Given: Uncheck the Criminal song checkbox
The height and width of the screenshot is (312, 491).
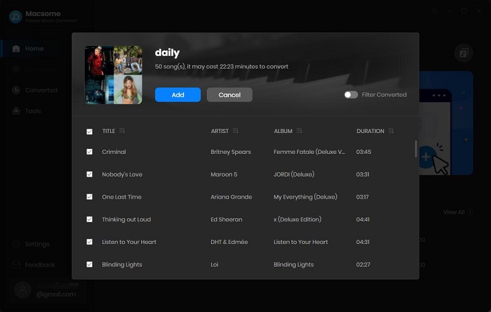Looking at the screenshot, I should click(x=90, y=151).
